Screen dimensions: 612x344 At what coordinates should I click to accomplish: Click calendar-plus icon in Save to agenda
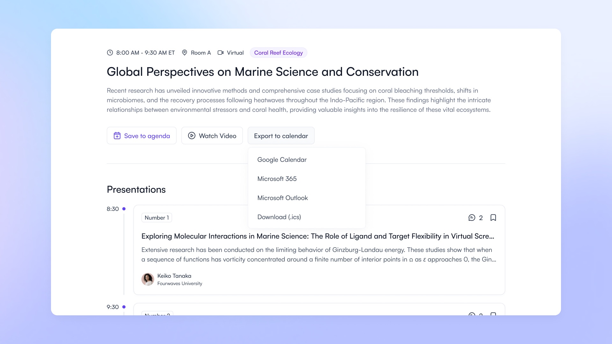(117, 136)
